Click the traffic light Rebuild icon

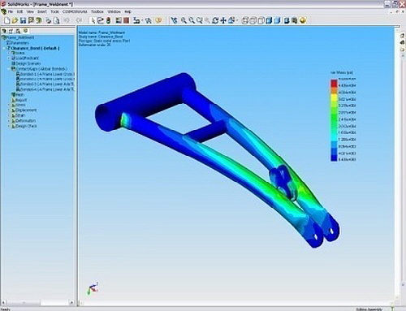click(108, 20)
